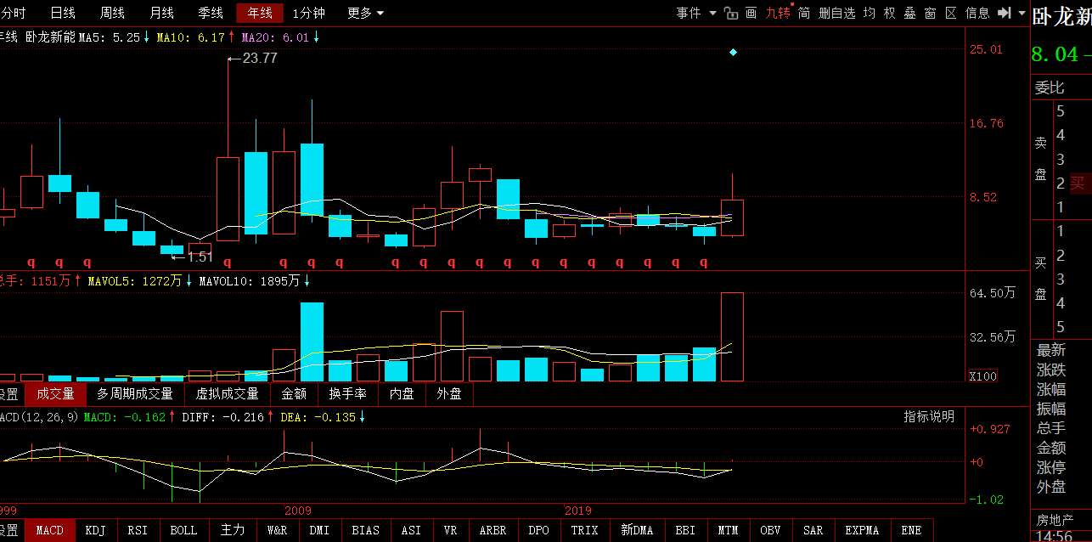1092x542 pixels.
Task: Click the MA10: 6.17 value
Action: (190, 37)
